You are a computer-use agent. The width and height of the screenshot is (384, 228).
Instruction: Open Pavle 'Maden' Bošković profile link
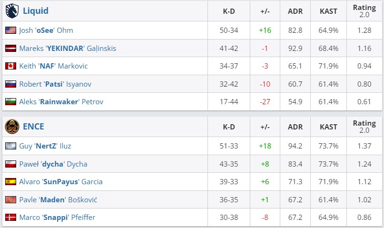point(58,199)
